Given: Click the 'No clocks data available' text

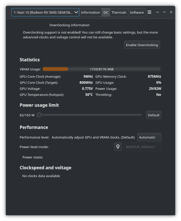Looking at the screenshot, I should click(x=41, y=176).
